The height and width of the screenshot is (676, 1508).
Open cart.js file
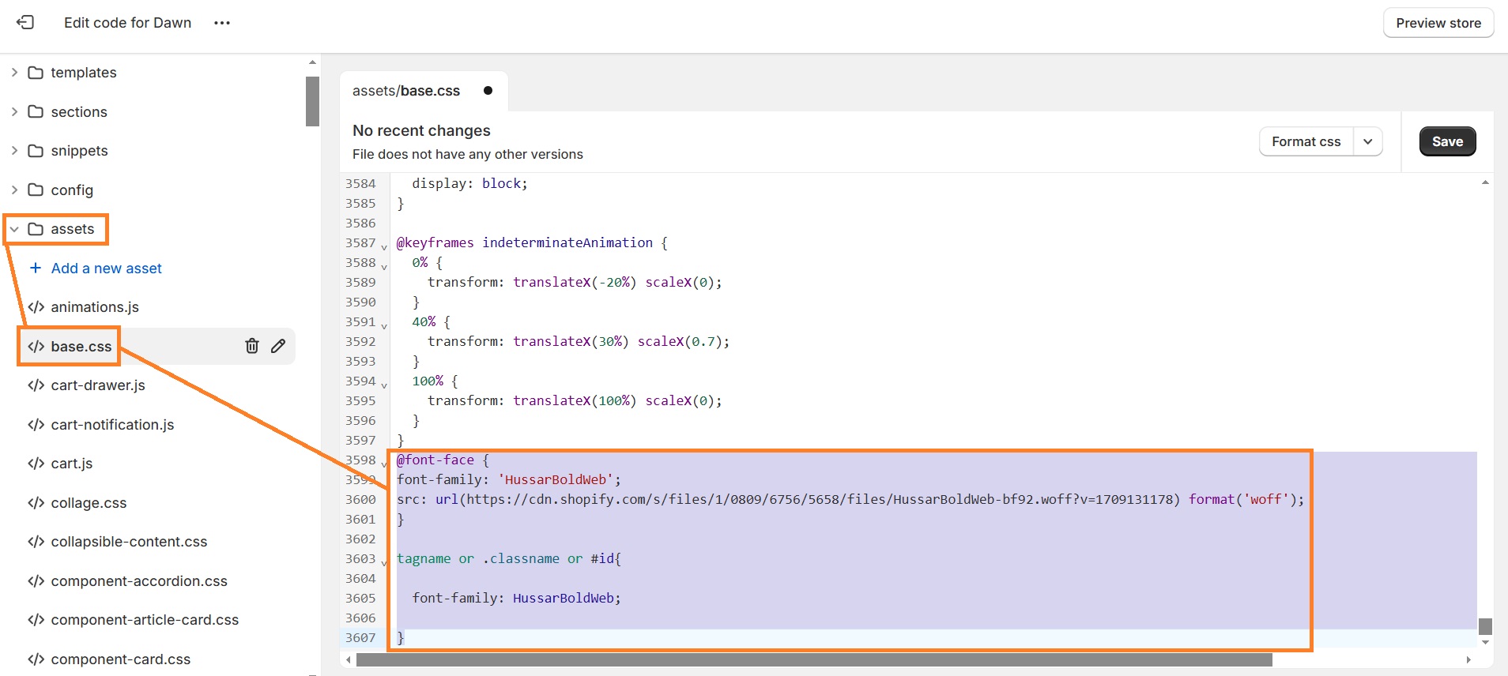[72, 464]
